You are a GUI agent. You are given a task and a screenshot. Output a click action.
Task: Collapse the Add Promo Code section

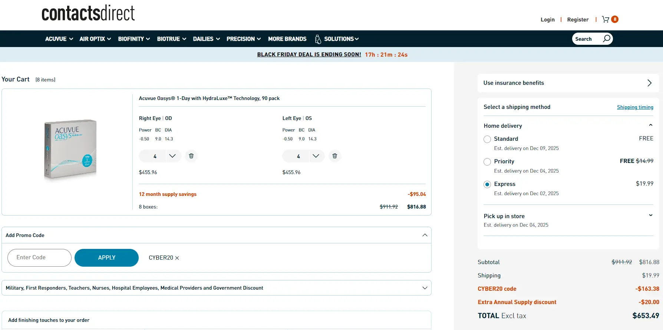point(425,235)
